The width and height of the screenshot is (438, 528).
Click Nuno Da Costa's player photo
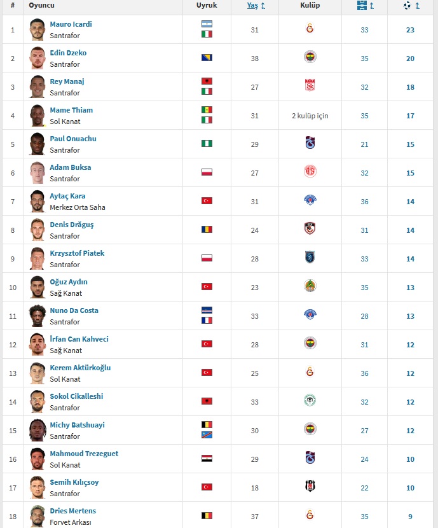37,316
